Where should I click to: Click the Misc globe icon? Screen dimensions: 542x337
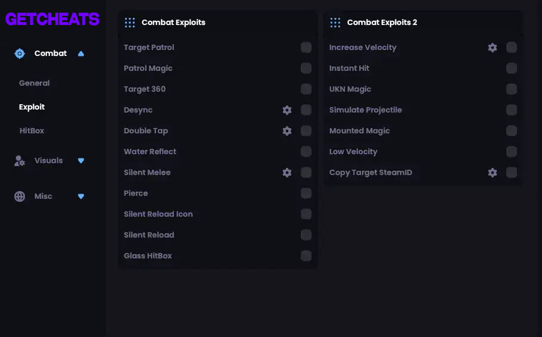(20, 196)
